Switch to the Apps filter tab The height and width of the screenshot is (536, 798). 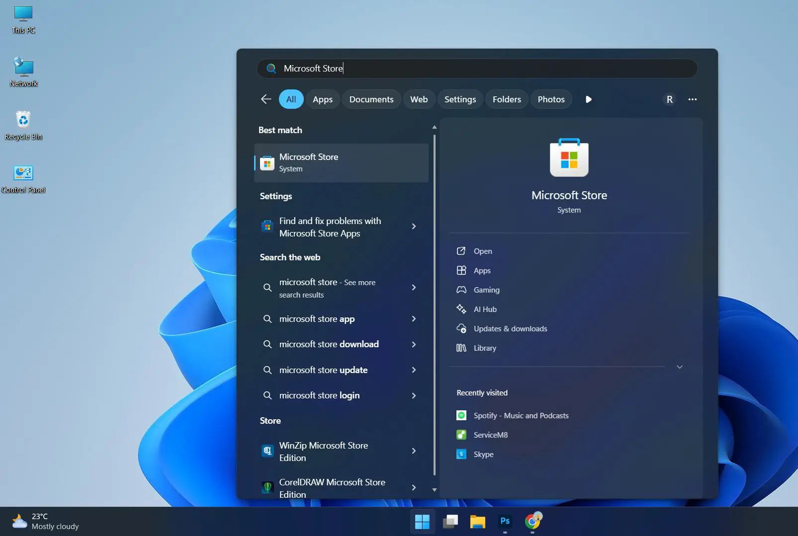click(x=323, y=99)
